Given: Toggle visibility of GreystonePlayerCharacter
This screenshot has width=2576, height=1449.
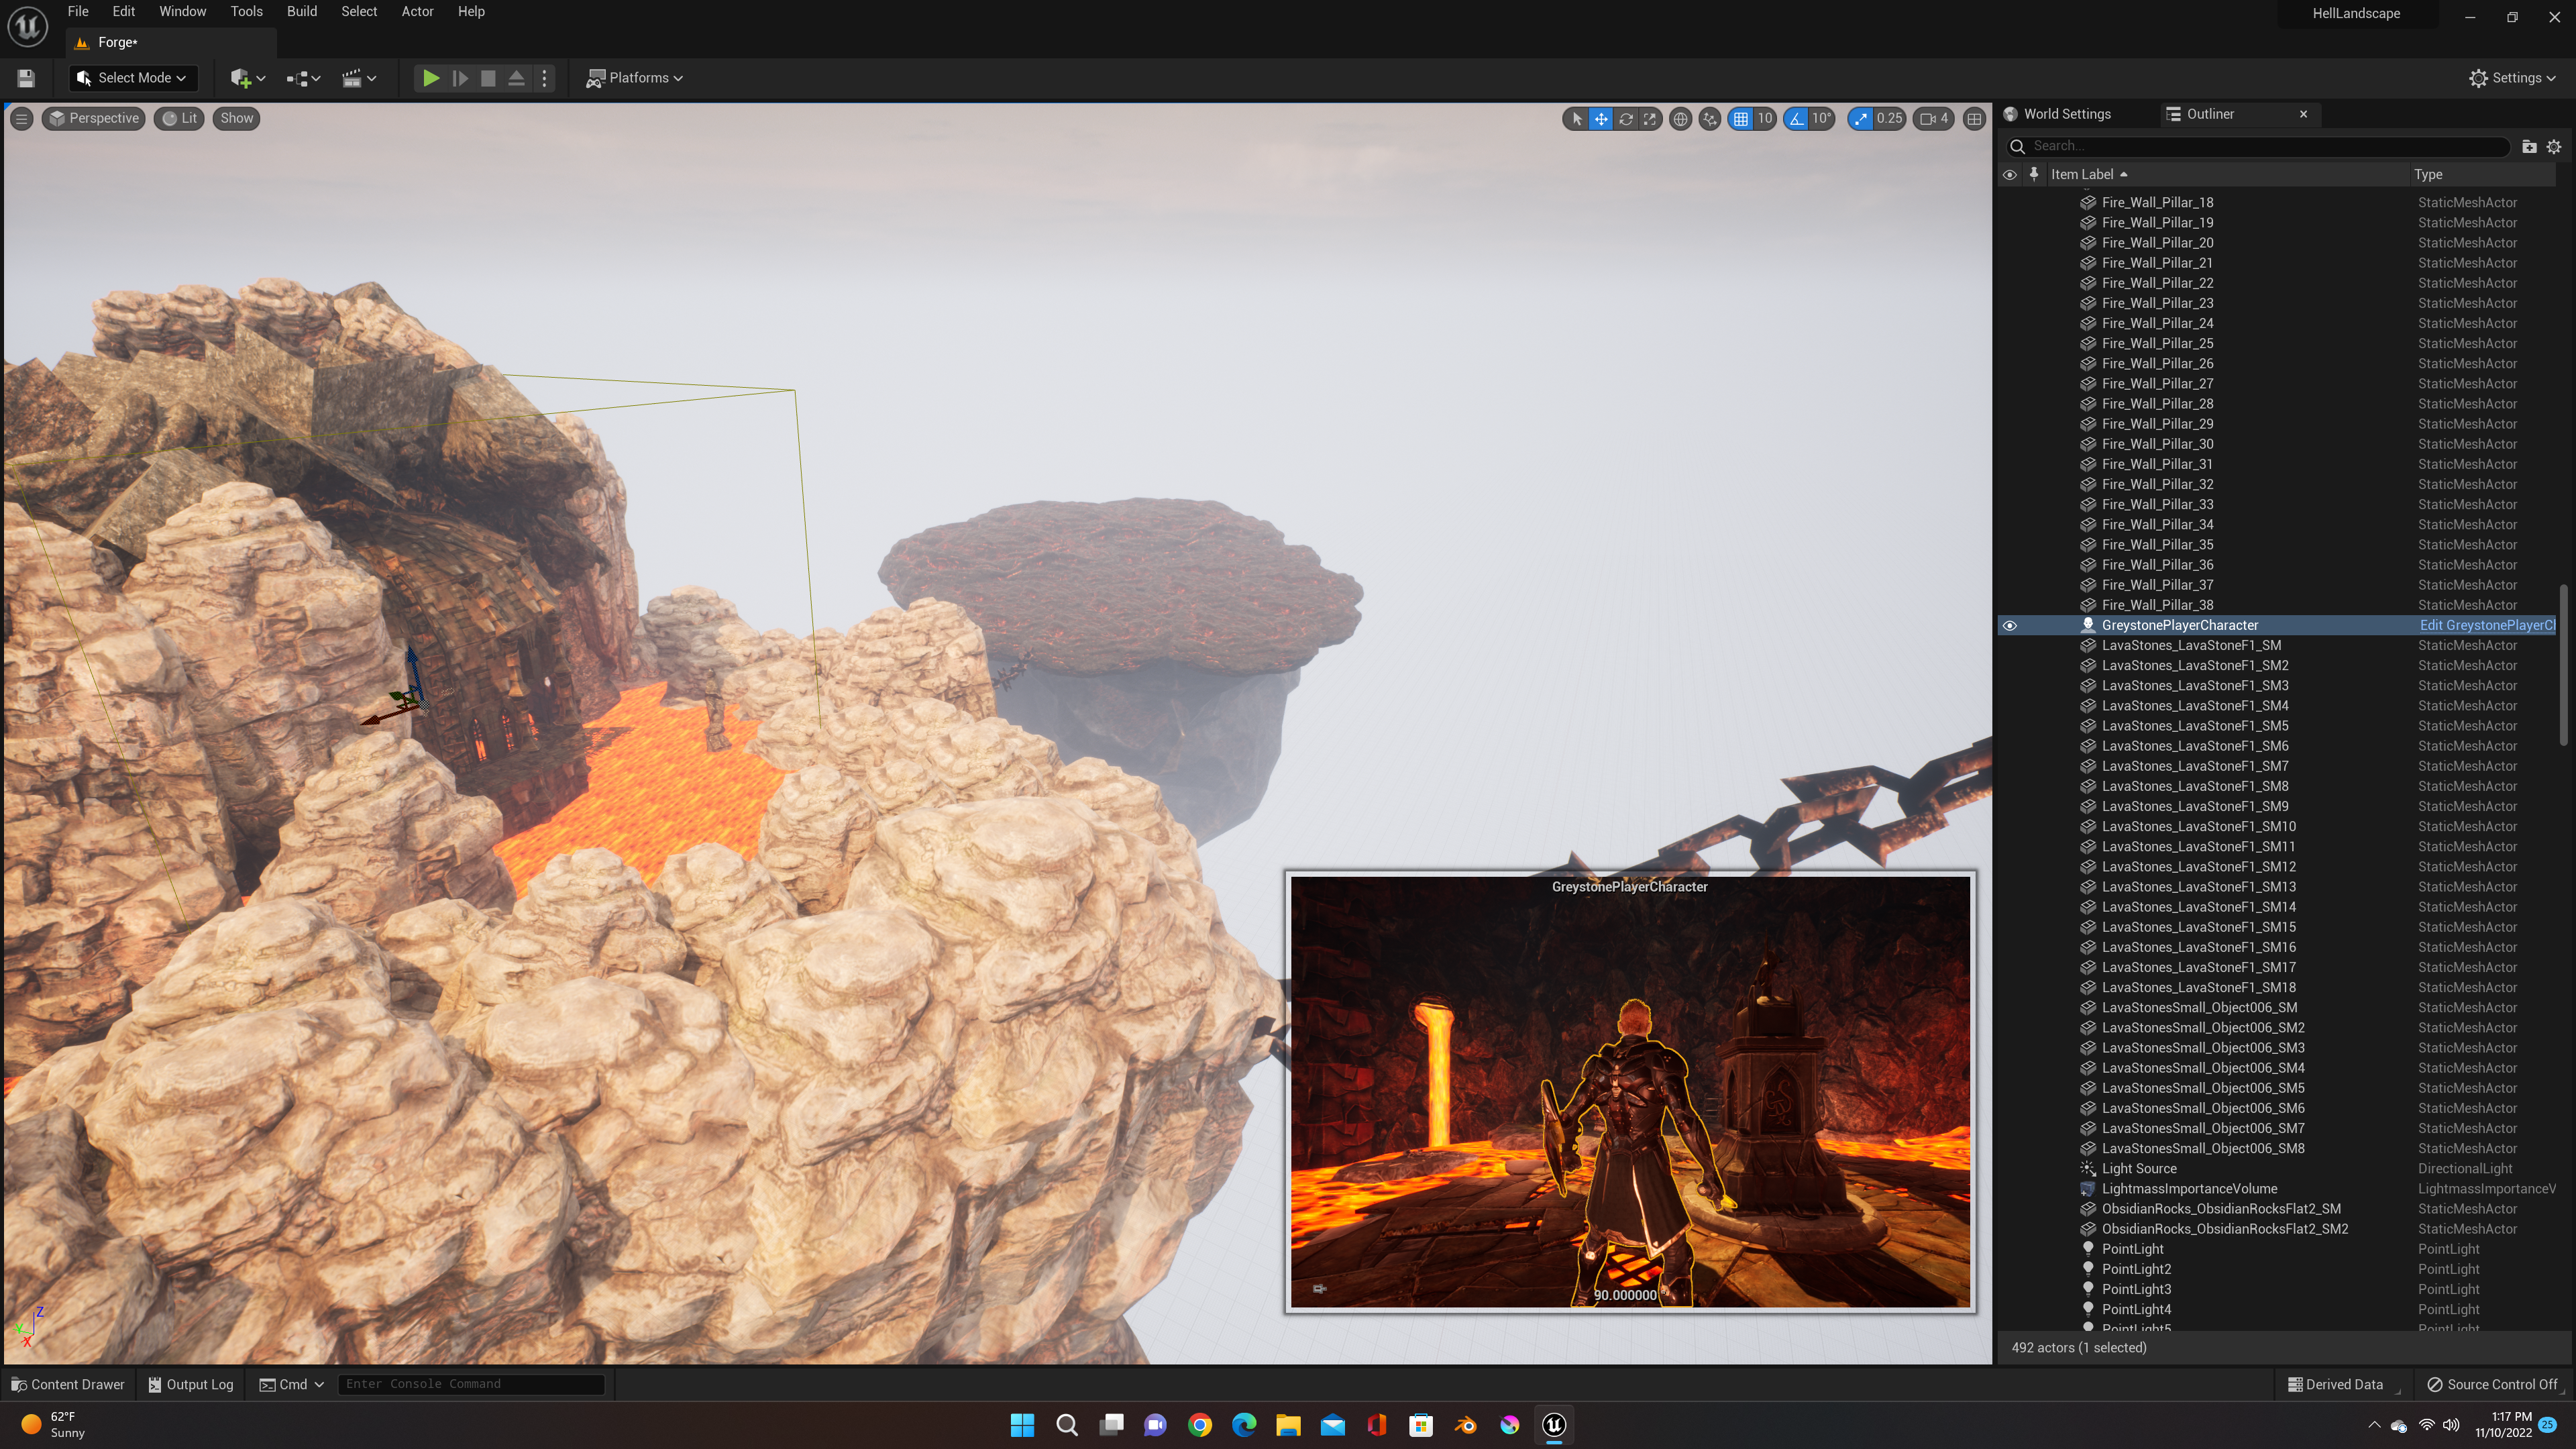Looking at the screenshot, I should coord(2010,626).
